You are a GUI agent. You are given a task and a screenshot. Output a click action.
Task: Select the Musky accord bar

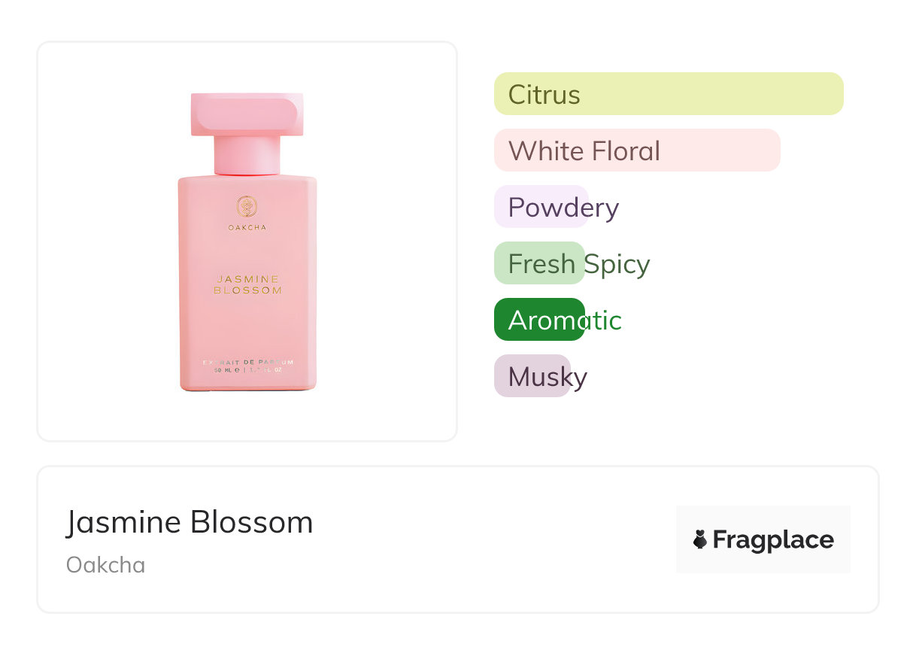click(x=532, y=376)
